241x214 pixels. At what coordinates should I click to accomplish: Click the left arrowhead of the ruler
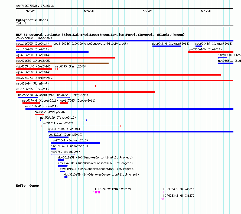click(x=17, y=8)
